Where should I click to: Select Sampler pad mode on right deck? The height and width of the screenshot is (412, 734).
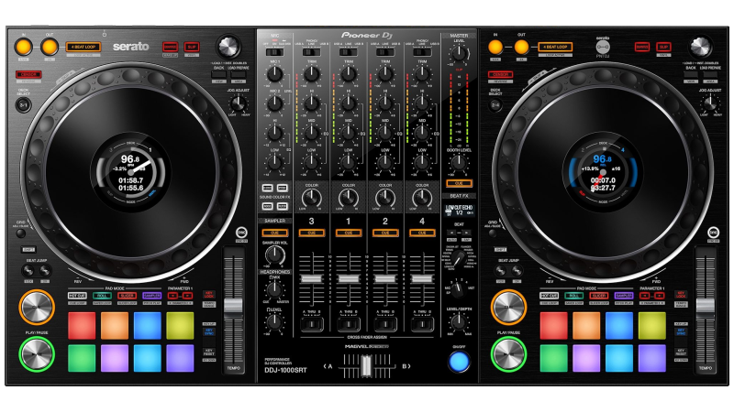[x=624, y=296]
